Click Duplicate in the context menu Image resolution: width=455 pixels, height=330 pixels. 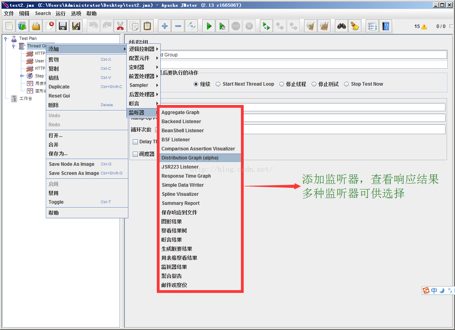[87, 87]
